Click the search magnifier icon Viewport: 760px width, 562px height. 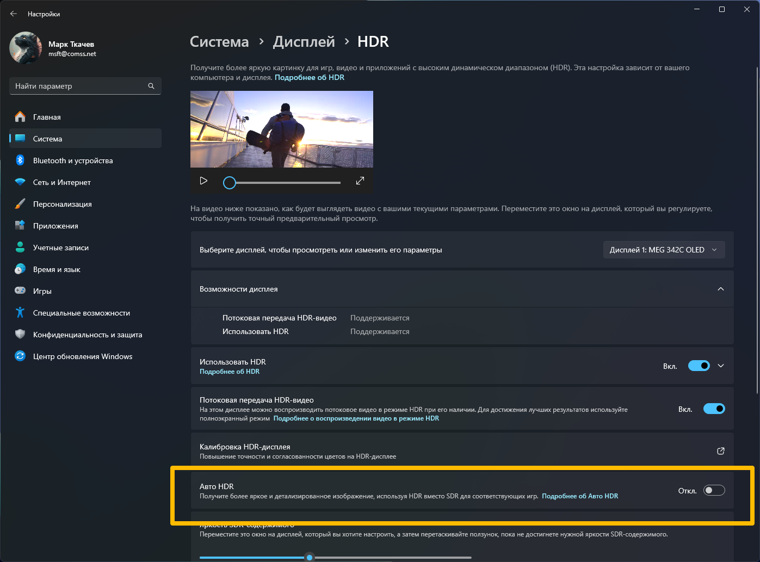pyautogui.click(x=151, y=86)
